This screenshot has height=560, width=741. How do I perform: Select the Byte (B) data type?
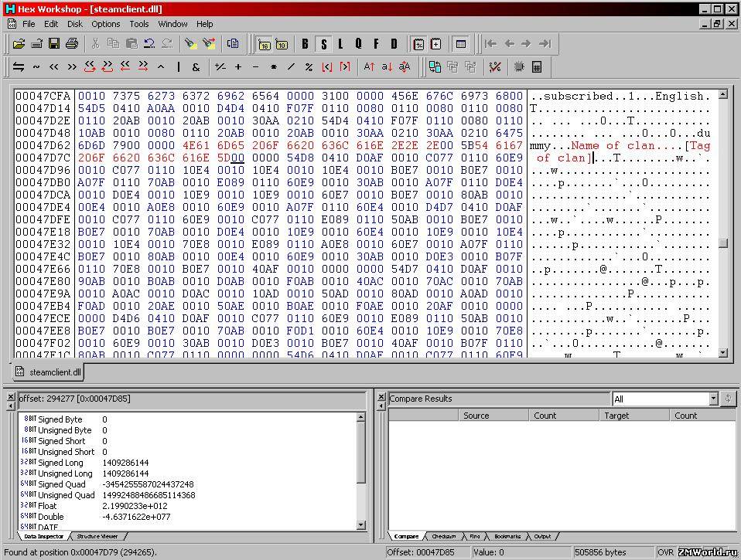point(306,44)
